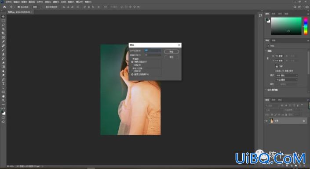Select the Eyedropper tool
The height and width of the screenshot is (169, 310).
(x=3, y=41)
